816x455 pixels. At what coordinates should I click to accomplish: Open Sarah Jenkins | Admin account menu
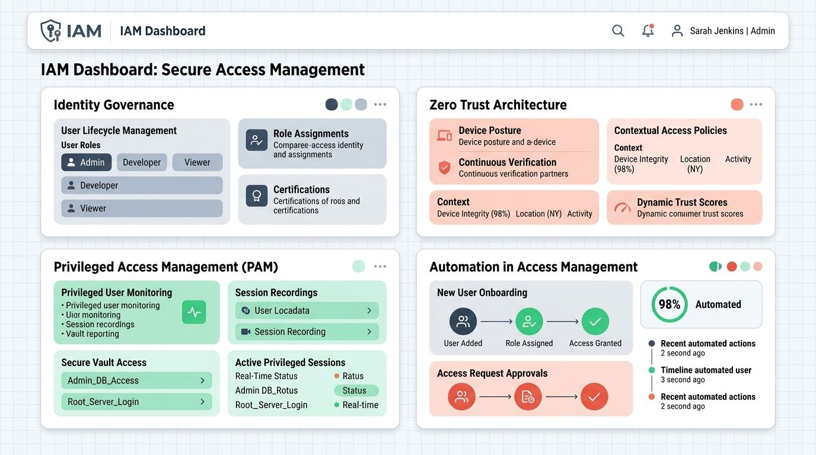[x=732, y=31]
